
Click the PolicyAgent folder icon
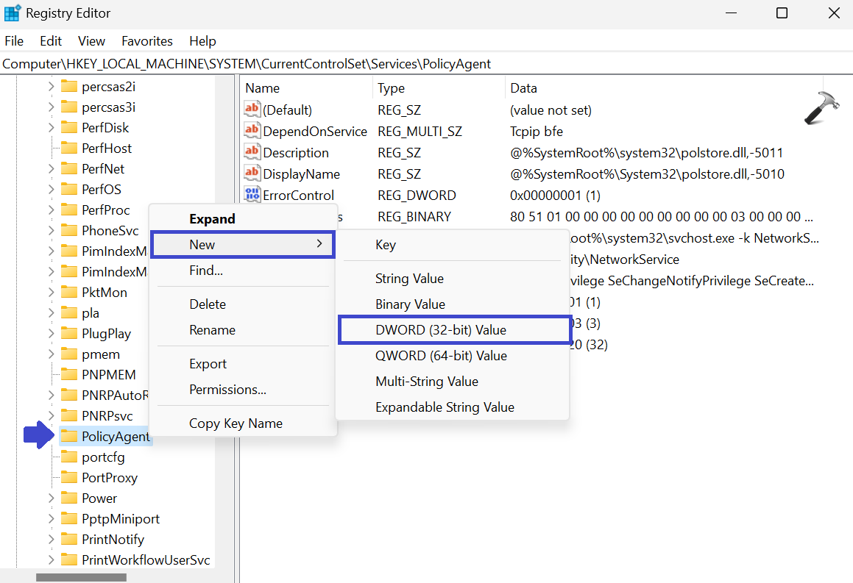69,437
